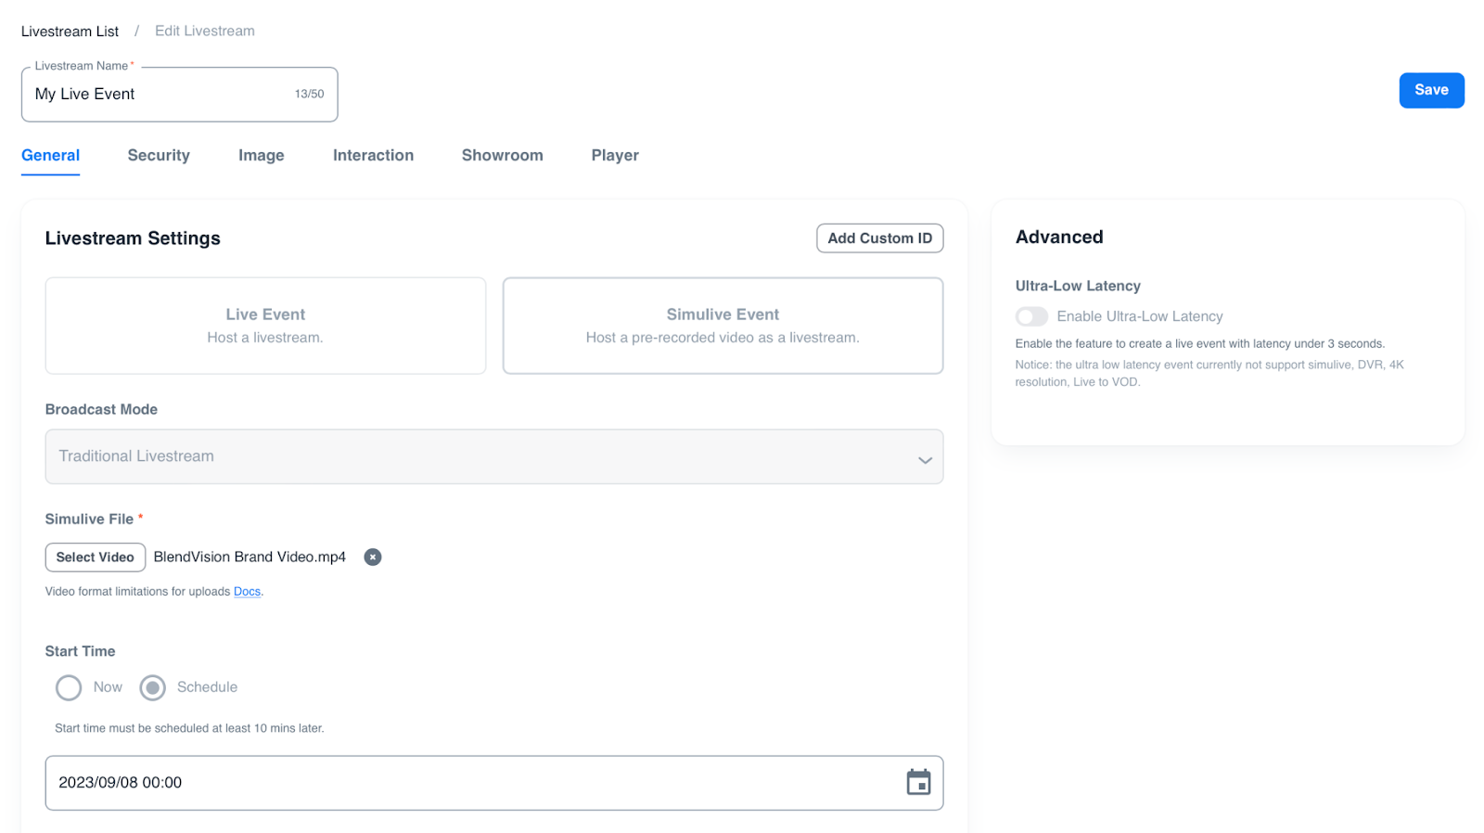Viewport: 1484px width, 833px height.
Task: Click the Livestream Name text field
Action: tap(158, 94)
